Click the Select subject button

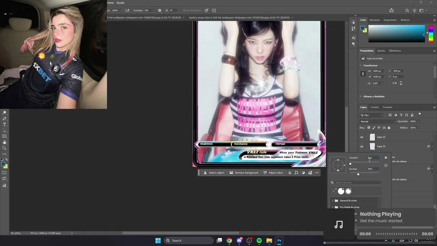(214, 173)
